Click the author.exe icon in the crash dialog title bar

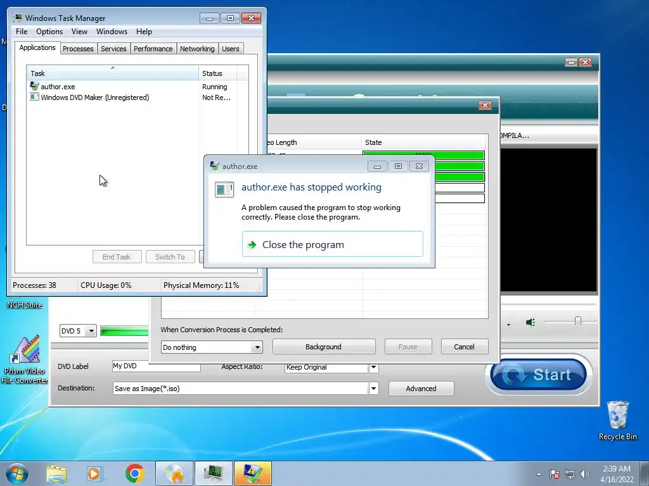tap(214, 166)
